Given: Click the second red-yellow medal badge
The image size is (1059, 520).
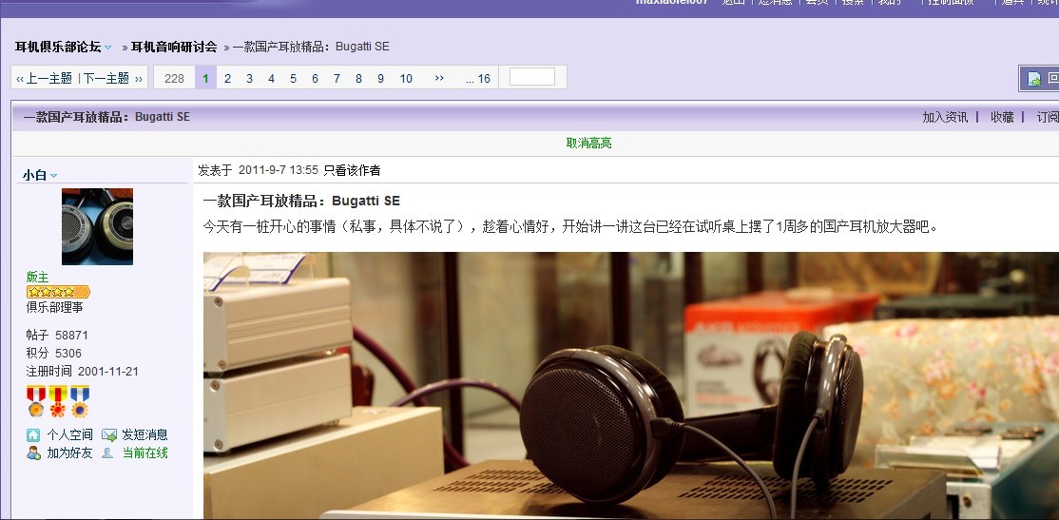Looking at the screenshot, I should pyautogui.click(x=58, y=401).
